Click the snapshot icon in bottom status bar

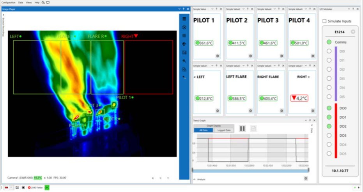17,188
